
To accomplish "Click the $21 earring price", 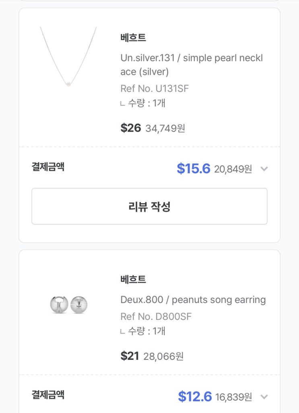I will click(130, 356).
